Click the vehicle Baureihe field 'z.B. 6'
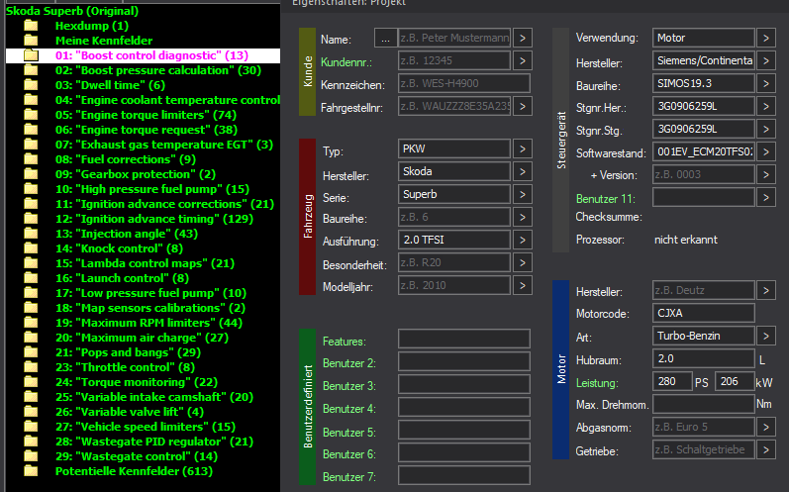The width and height of the screenshot is (789, 492). pyautogui.click(x=454, y=217)
